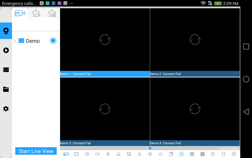Toggle audio with the headphones icon
The height and width of the screenshot is (158, 252).
coord(118,154)
